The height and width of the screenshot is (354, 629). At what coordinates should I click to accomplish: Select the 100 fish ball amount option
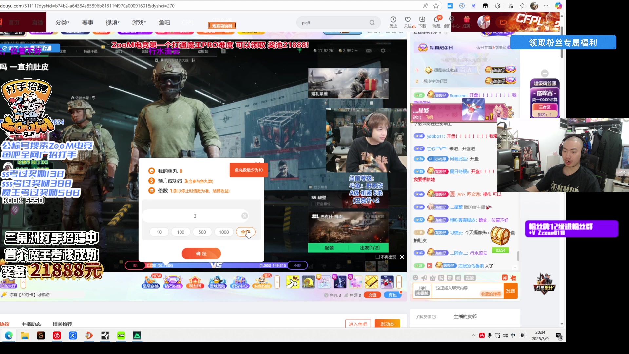[181, 232]
